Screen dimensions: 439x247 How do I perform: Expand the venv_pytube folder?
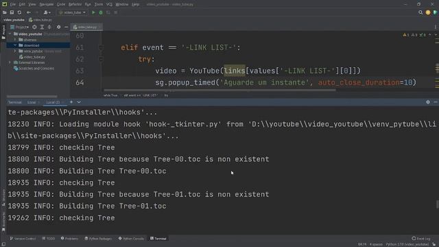pos(15,51)
